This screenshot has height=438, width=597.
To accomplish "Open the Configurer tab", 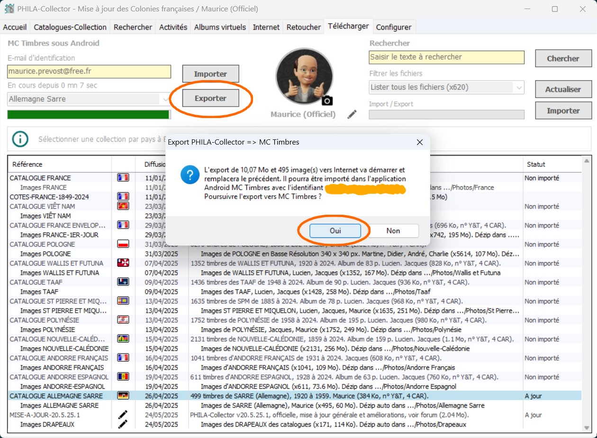I will 393,27.
